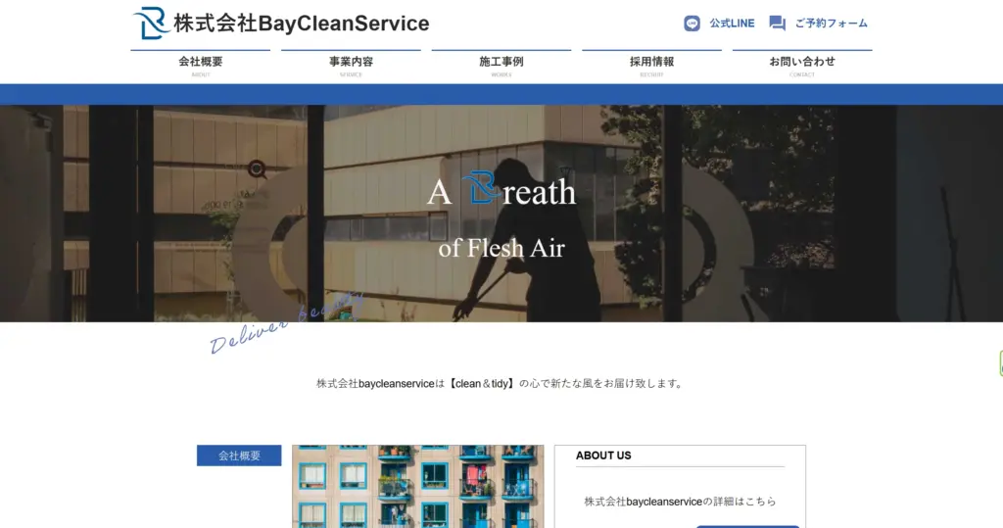Image resolution: width=1003 pixels, height=528 pixels.
Task: Select お問い合わせ CONTACT in navigation
Action: pyautogui.click(x=801, y=65)
